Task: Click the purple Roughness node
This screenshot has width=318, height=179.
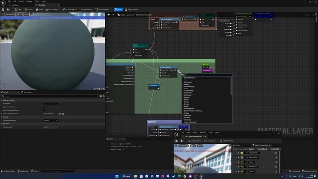Action: (x=207, y=71)
